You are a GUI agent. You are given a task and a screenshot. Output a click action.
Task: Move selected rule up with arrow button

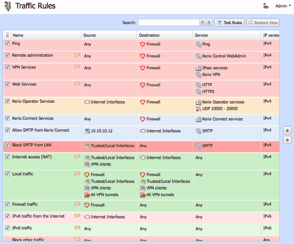pos(287,130)
